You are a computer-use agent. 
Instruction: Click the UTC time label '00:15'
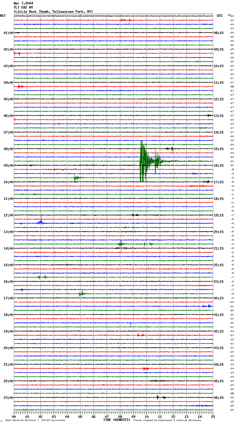pyautogui.click(x=219, y=298)
